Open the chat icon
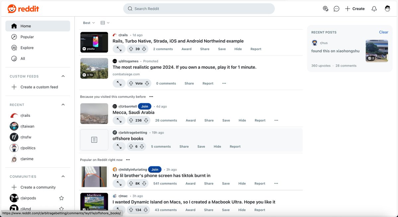The height and width of the screenshot is (217, 398). point(336,9)
